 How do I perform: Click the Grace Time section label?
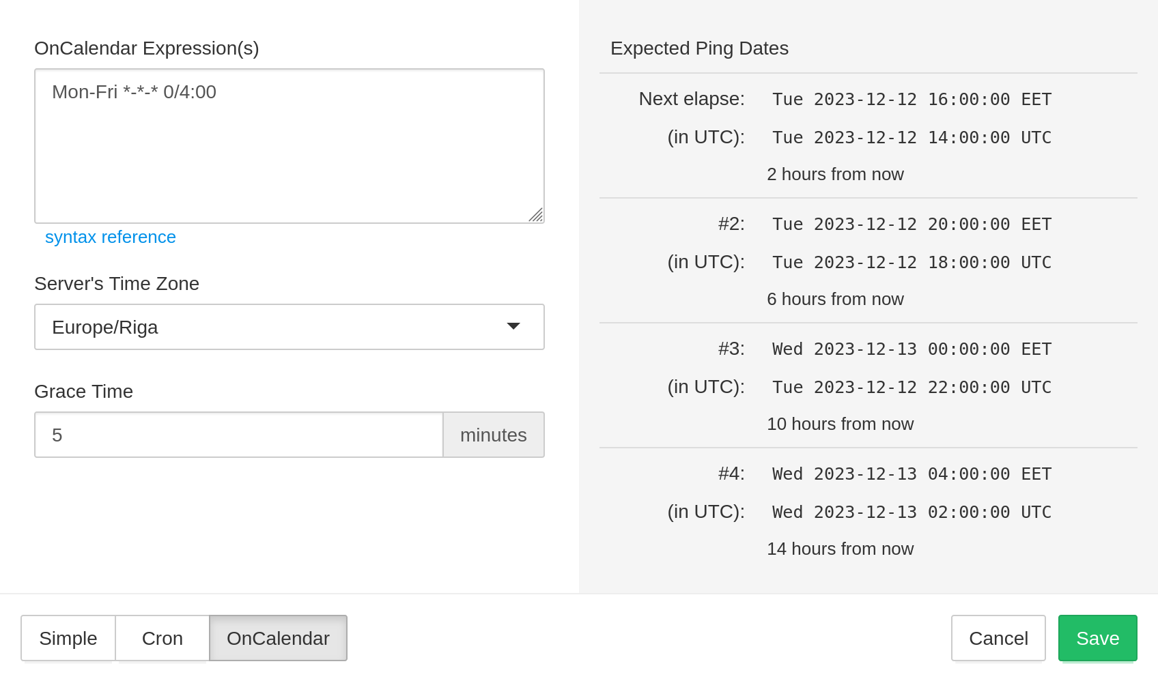coord(83,391)
